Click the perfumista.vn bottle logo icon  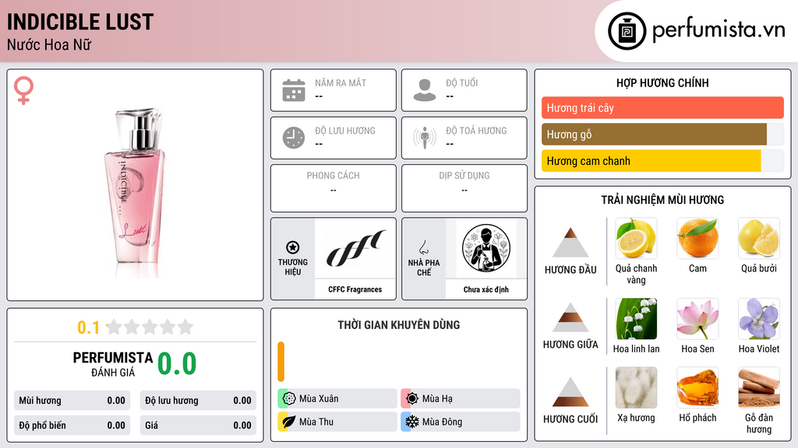(627, 31)
